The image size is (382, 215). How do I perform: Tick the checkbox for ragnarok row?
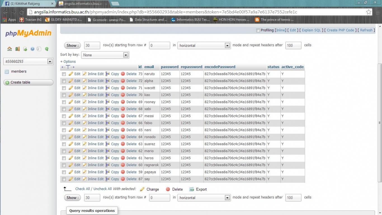tap(64, 165)
